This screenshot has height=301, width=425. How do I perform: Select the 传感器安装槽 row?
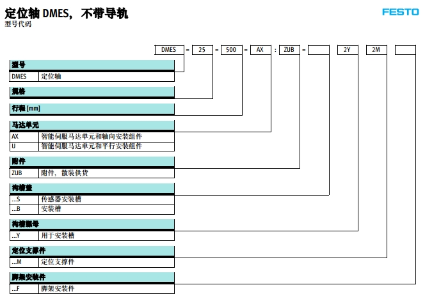92,199
